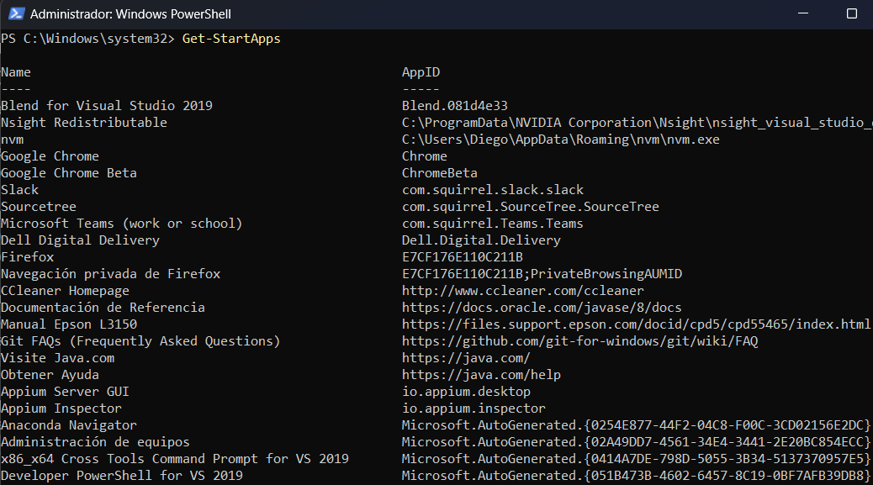
Task: Select 'com.squirrel.Teams.Teams' AppID
Action: click(493, 223)
